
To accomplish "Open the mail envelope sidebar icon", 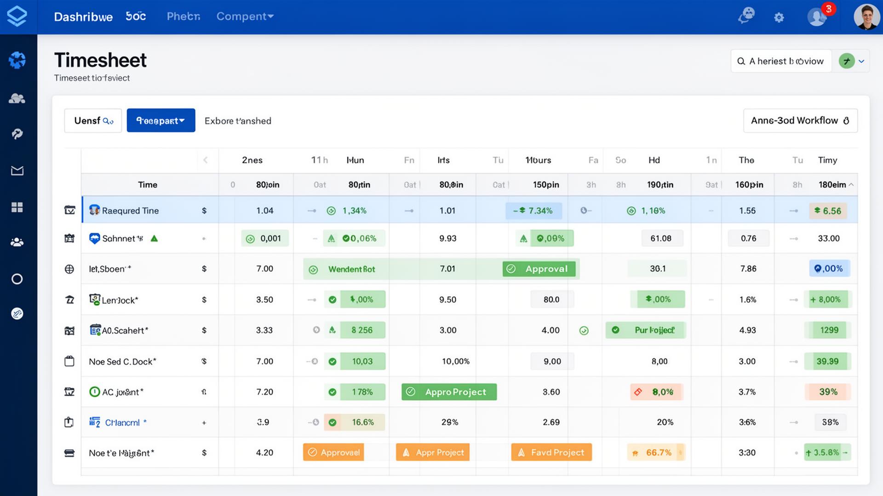I will click(x=17, y=171).
